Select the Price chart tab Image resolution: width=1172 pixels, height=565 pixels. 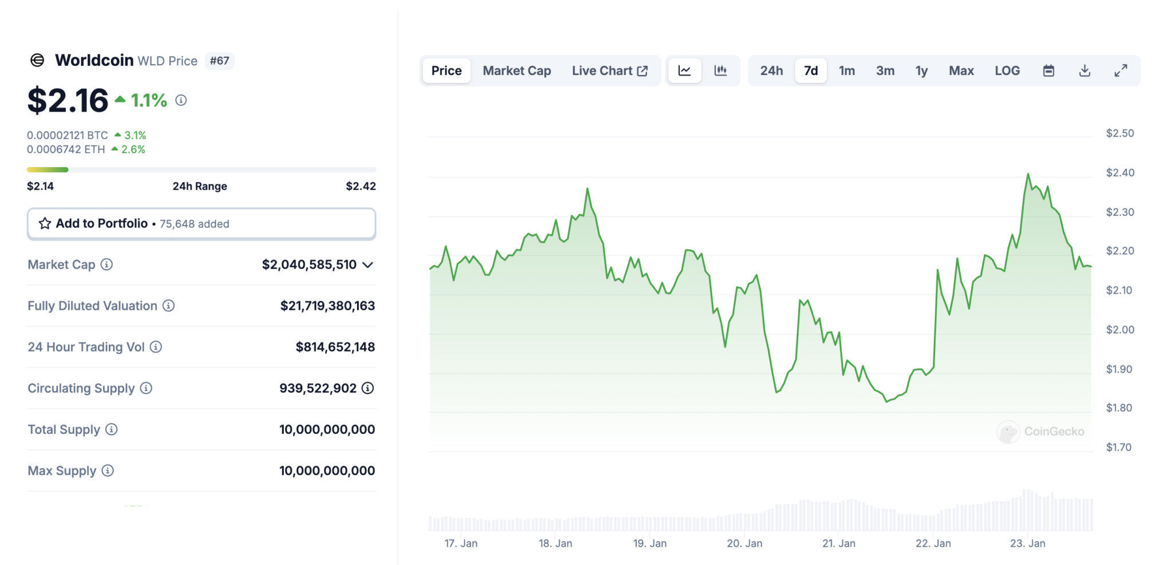tap(446, 71)
